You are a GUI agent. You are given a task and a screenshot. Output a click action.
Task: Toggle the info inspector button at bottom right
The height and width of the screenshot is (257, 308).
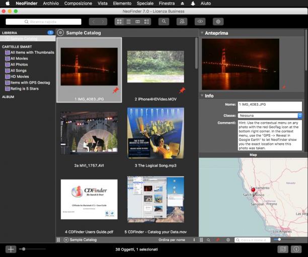[296, 249]
